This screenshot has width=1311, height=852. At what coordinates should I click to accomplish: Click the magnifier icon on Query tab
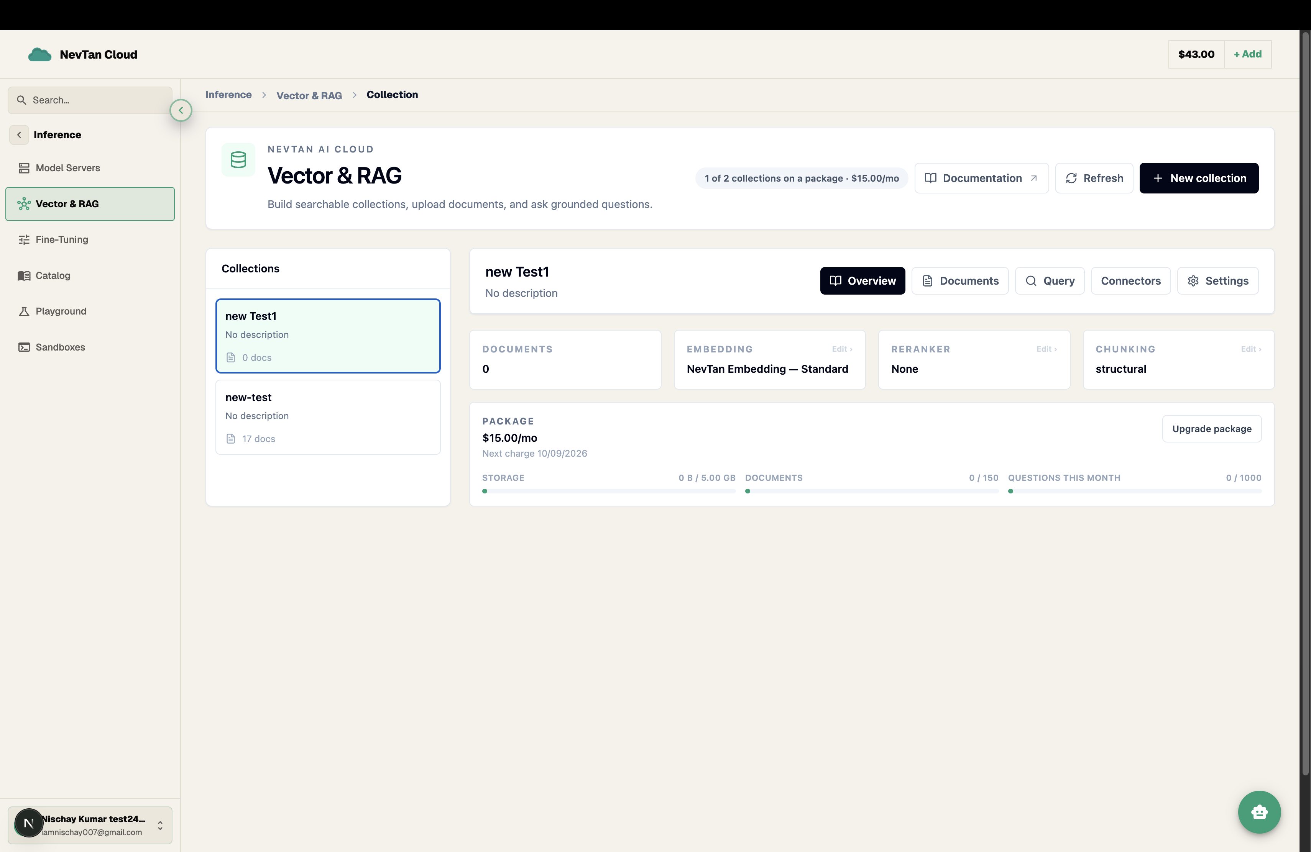(x=1031, y=281)
